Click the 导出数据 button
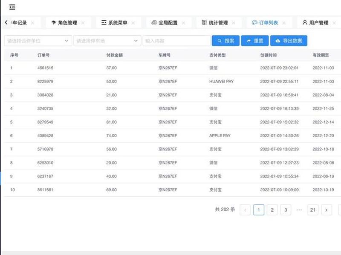341x255 pixels. 289,41
